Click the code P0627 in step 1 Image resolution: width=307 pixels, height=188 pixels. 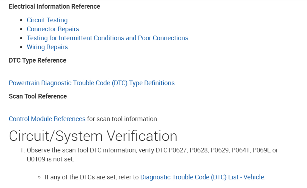pos(178,150)
